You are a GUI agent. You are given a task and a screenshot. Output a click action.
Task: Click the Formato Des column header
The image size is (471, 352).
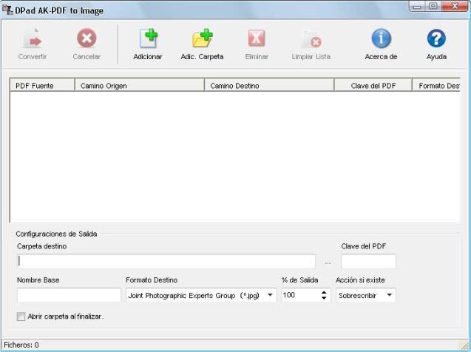click(x=436, y=86)
